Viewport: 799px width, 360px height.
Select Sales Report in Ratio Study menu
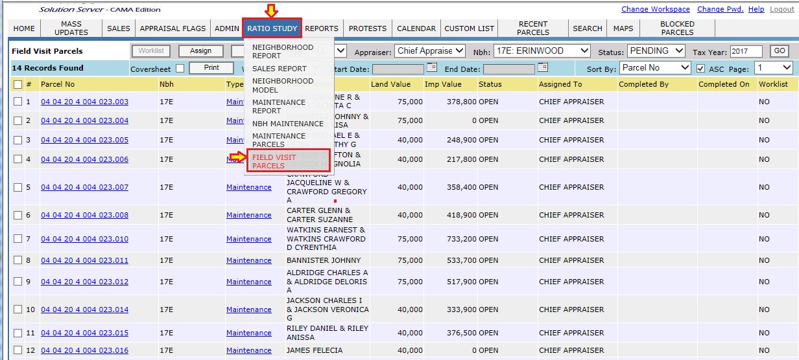[279, 68]
